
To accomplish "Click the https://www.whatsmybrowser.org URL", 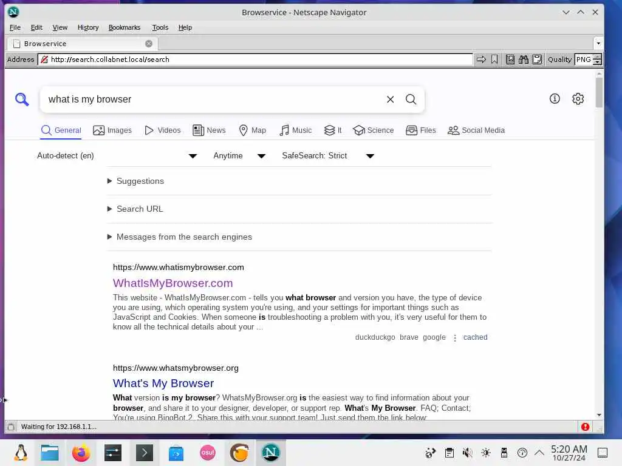I will [176, 368].
